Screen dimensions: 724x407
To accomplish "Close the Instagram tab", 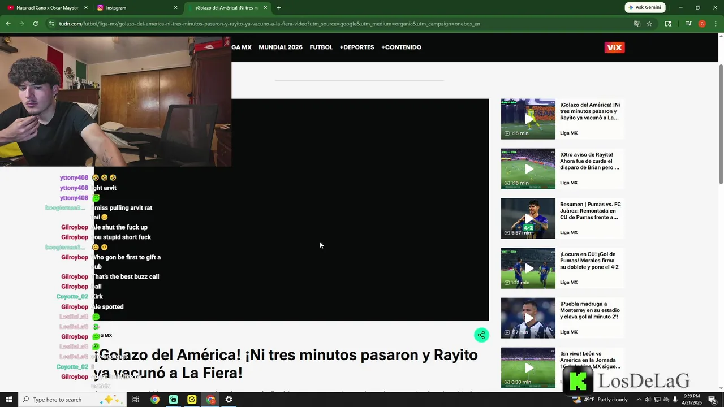I will (x=176, y=8).
